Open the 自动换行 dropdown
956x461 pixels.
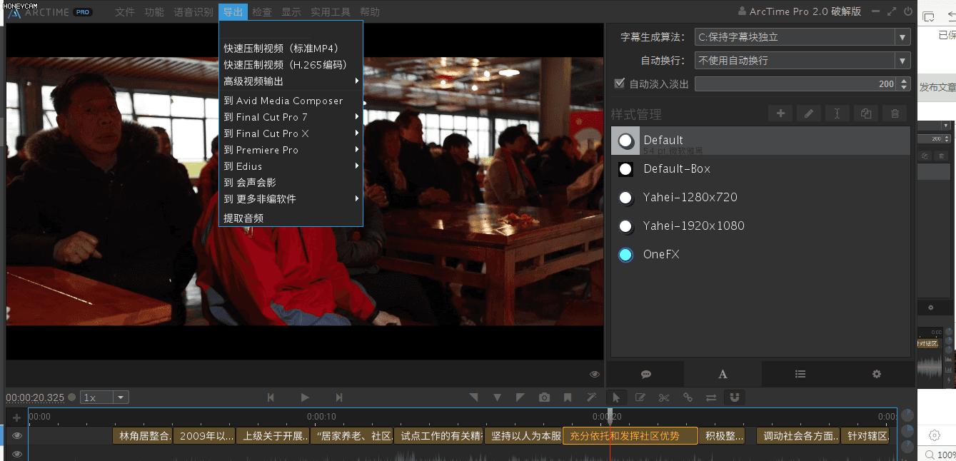pos(902,60)
